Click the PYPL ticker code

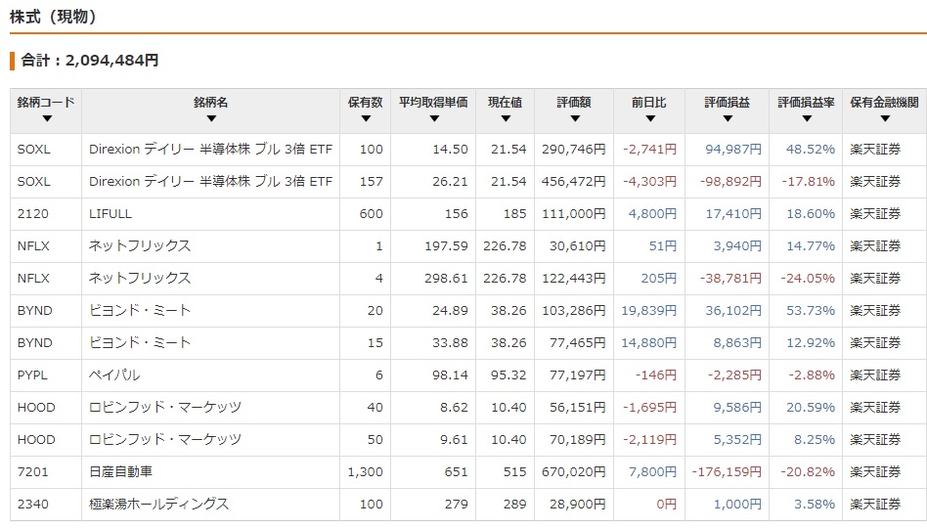point(32,375)
